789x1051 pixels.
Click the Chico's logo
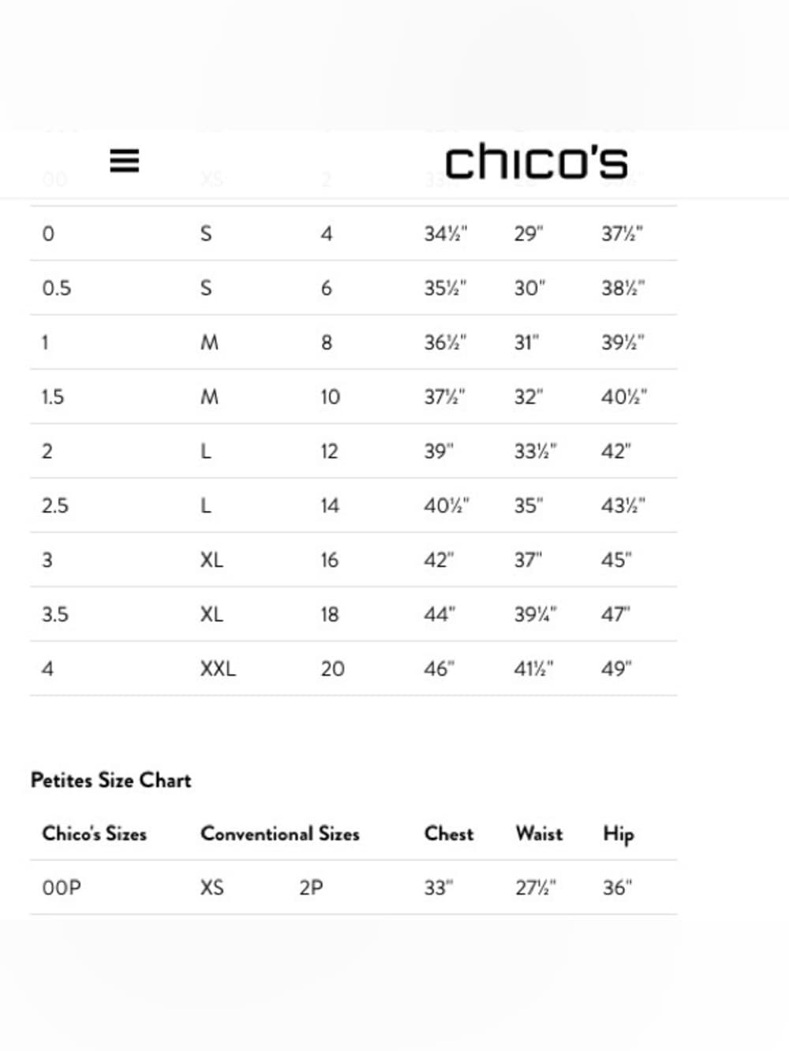click(x=537, y=162)
